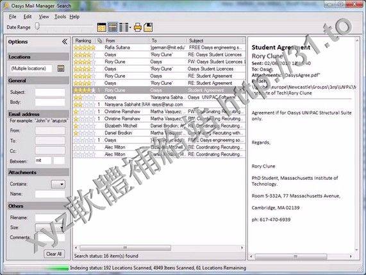Screen dimensions: 366x275
Task: Click the save floppy disk toolbar icon
Action: point(148,28)
